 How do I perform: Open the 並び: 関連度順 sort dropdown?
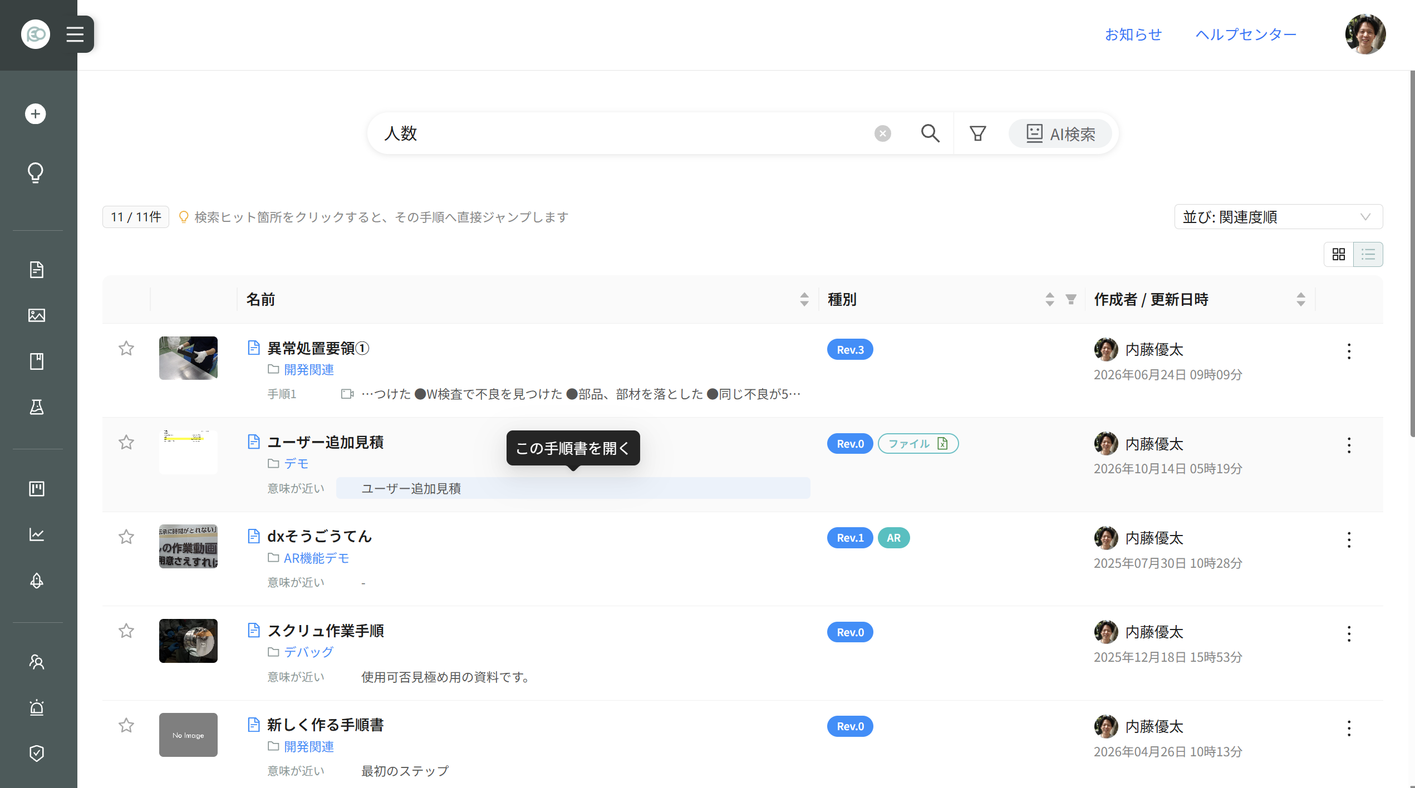click(1279, 217)
